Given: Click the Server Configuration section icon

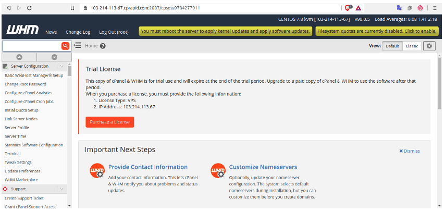Looking at the screenshot, I should click(x=5, y=66).
